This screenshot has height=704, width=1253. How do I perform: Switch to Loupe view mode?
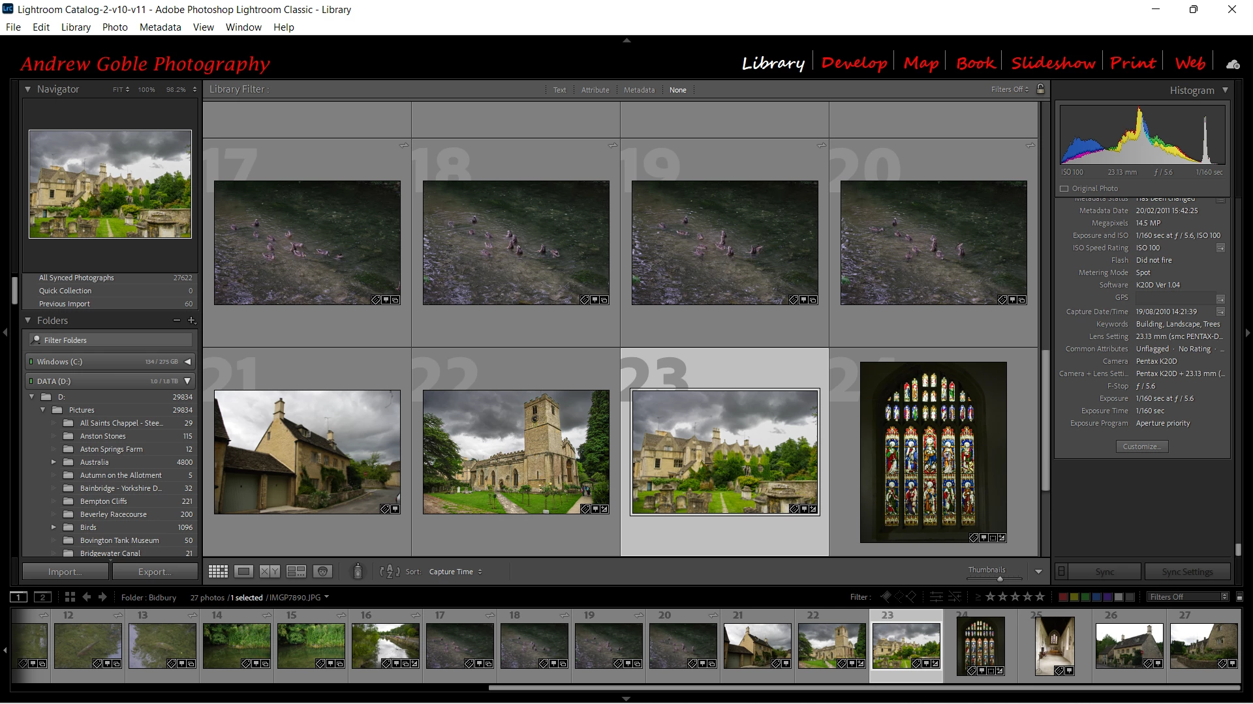pyautogui.click(x=243, y=572)
